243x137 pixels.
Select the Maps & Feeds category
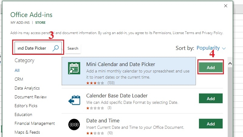(x=27, y=132)
